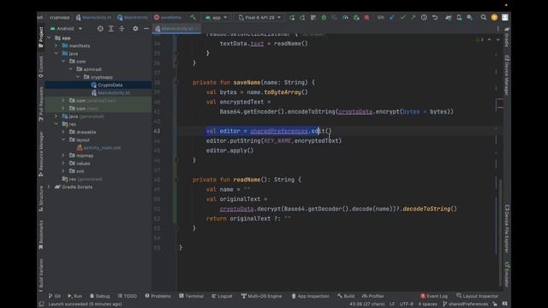Click the Rollback undo arrow icon
The height and width of the screenshot is (308, 548).
pos(435,17)
